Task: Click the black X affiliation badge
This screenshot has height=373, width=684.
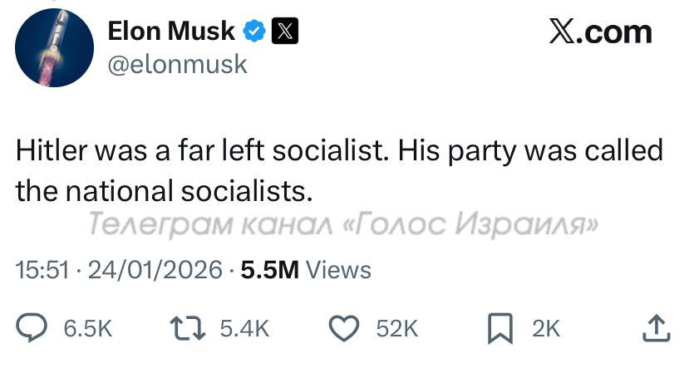Action: pos(284,32)
